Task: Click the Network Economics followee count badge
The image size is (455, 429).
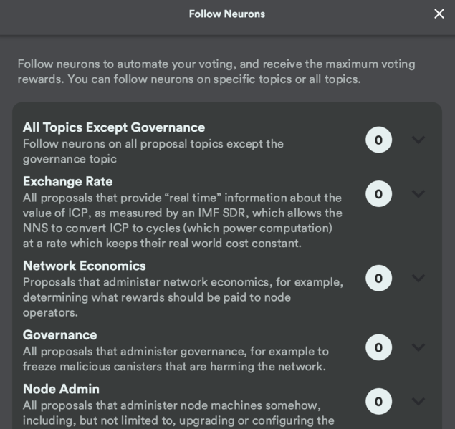Action: point(378,278)
